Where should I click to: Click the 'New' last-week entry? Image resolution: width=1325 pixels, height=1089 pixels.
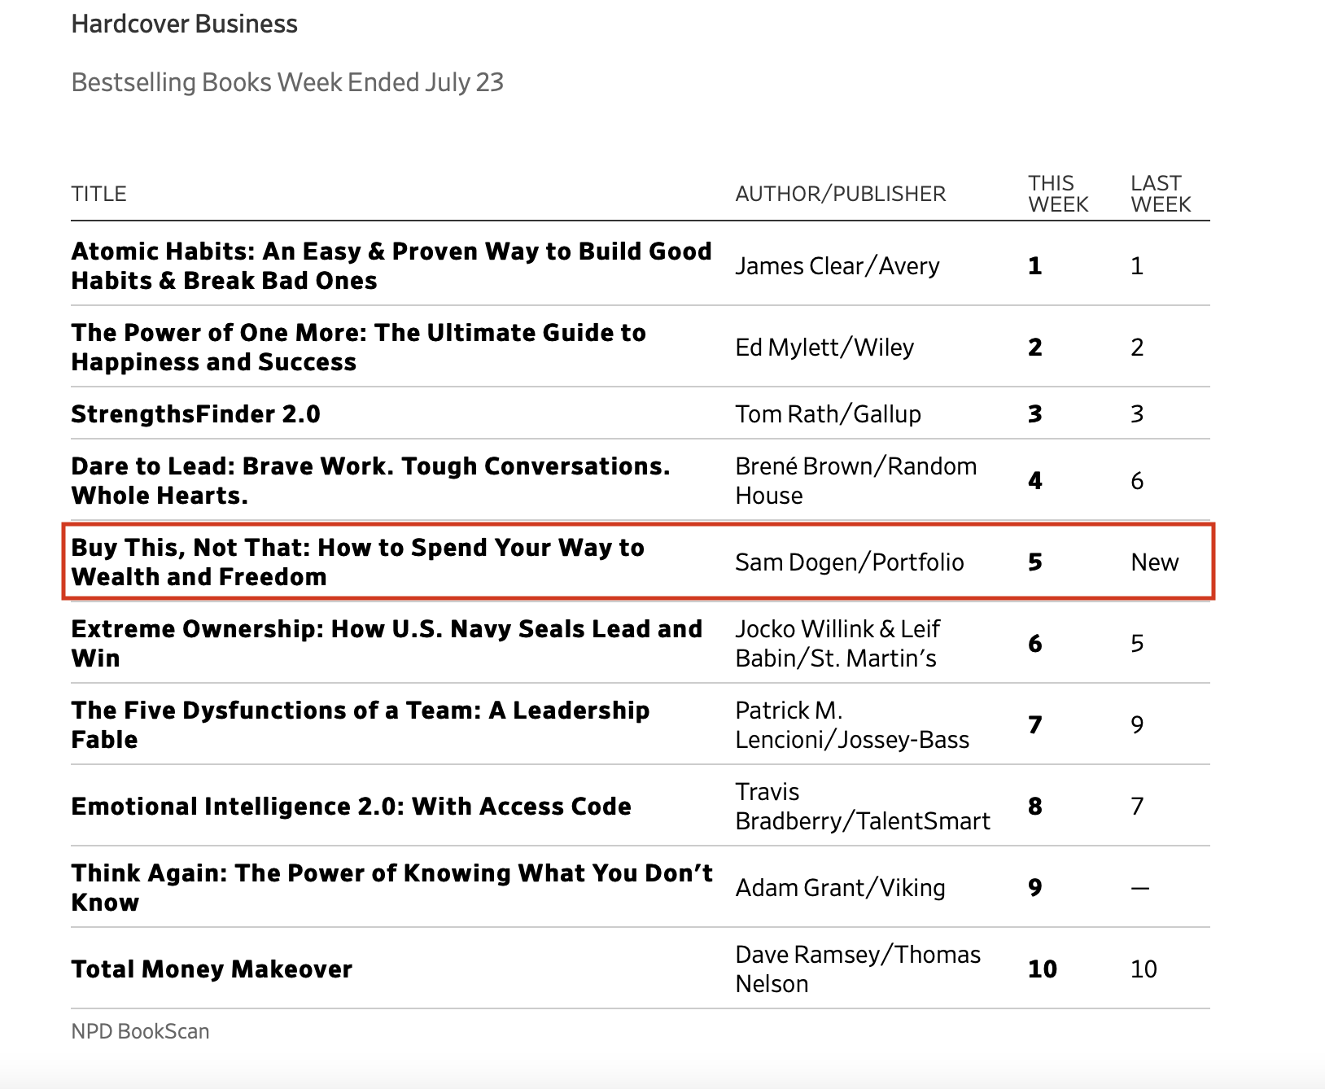point(1154,562)
